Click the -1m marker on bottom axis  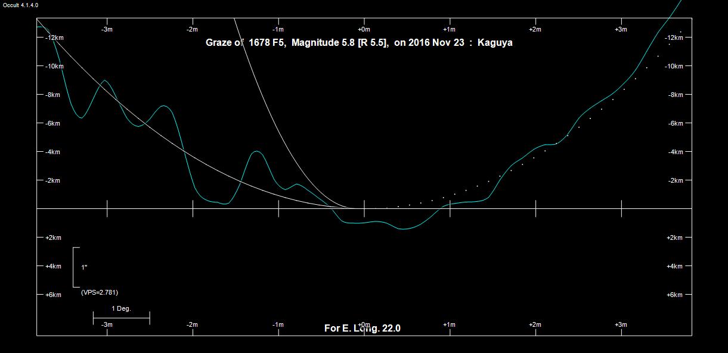pyautogui.click(x=278, y=324)
